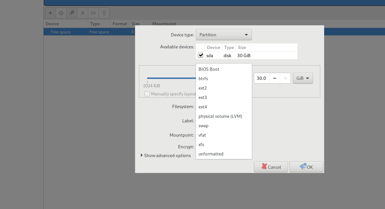
Task: Click the delete device icon in toolbar
Action: point(61,13)
